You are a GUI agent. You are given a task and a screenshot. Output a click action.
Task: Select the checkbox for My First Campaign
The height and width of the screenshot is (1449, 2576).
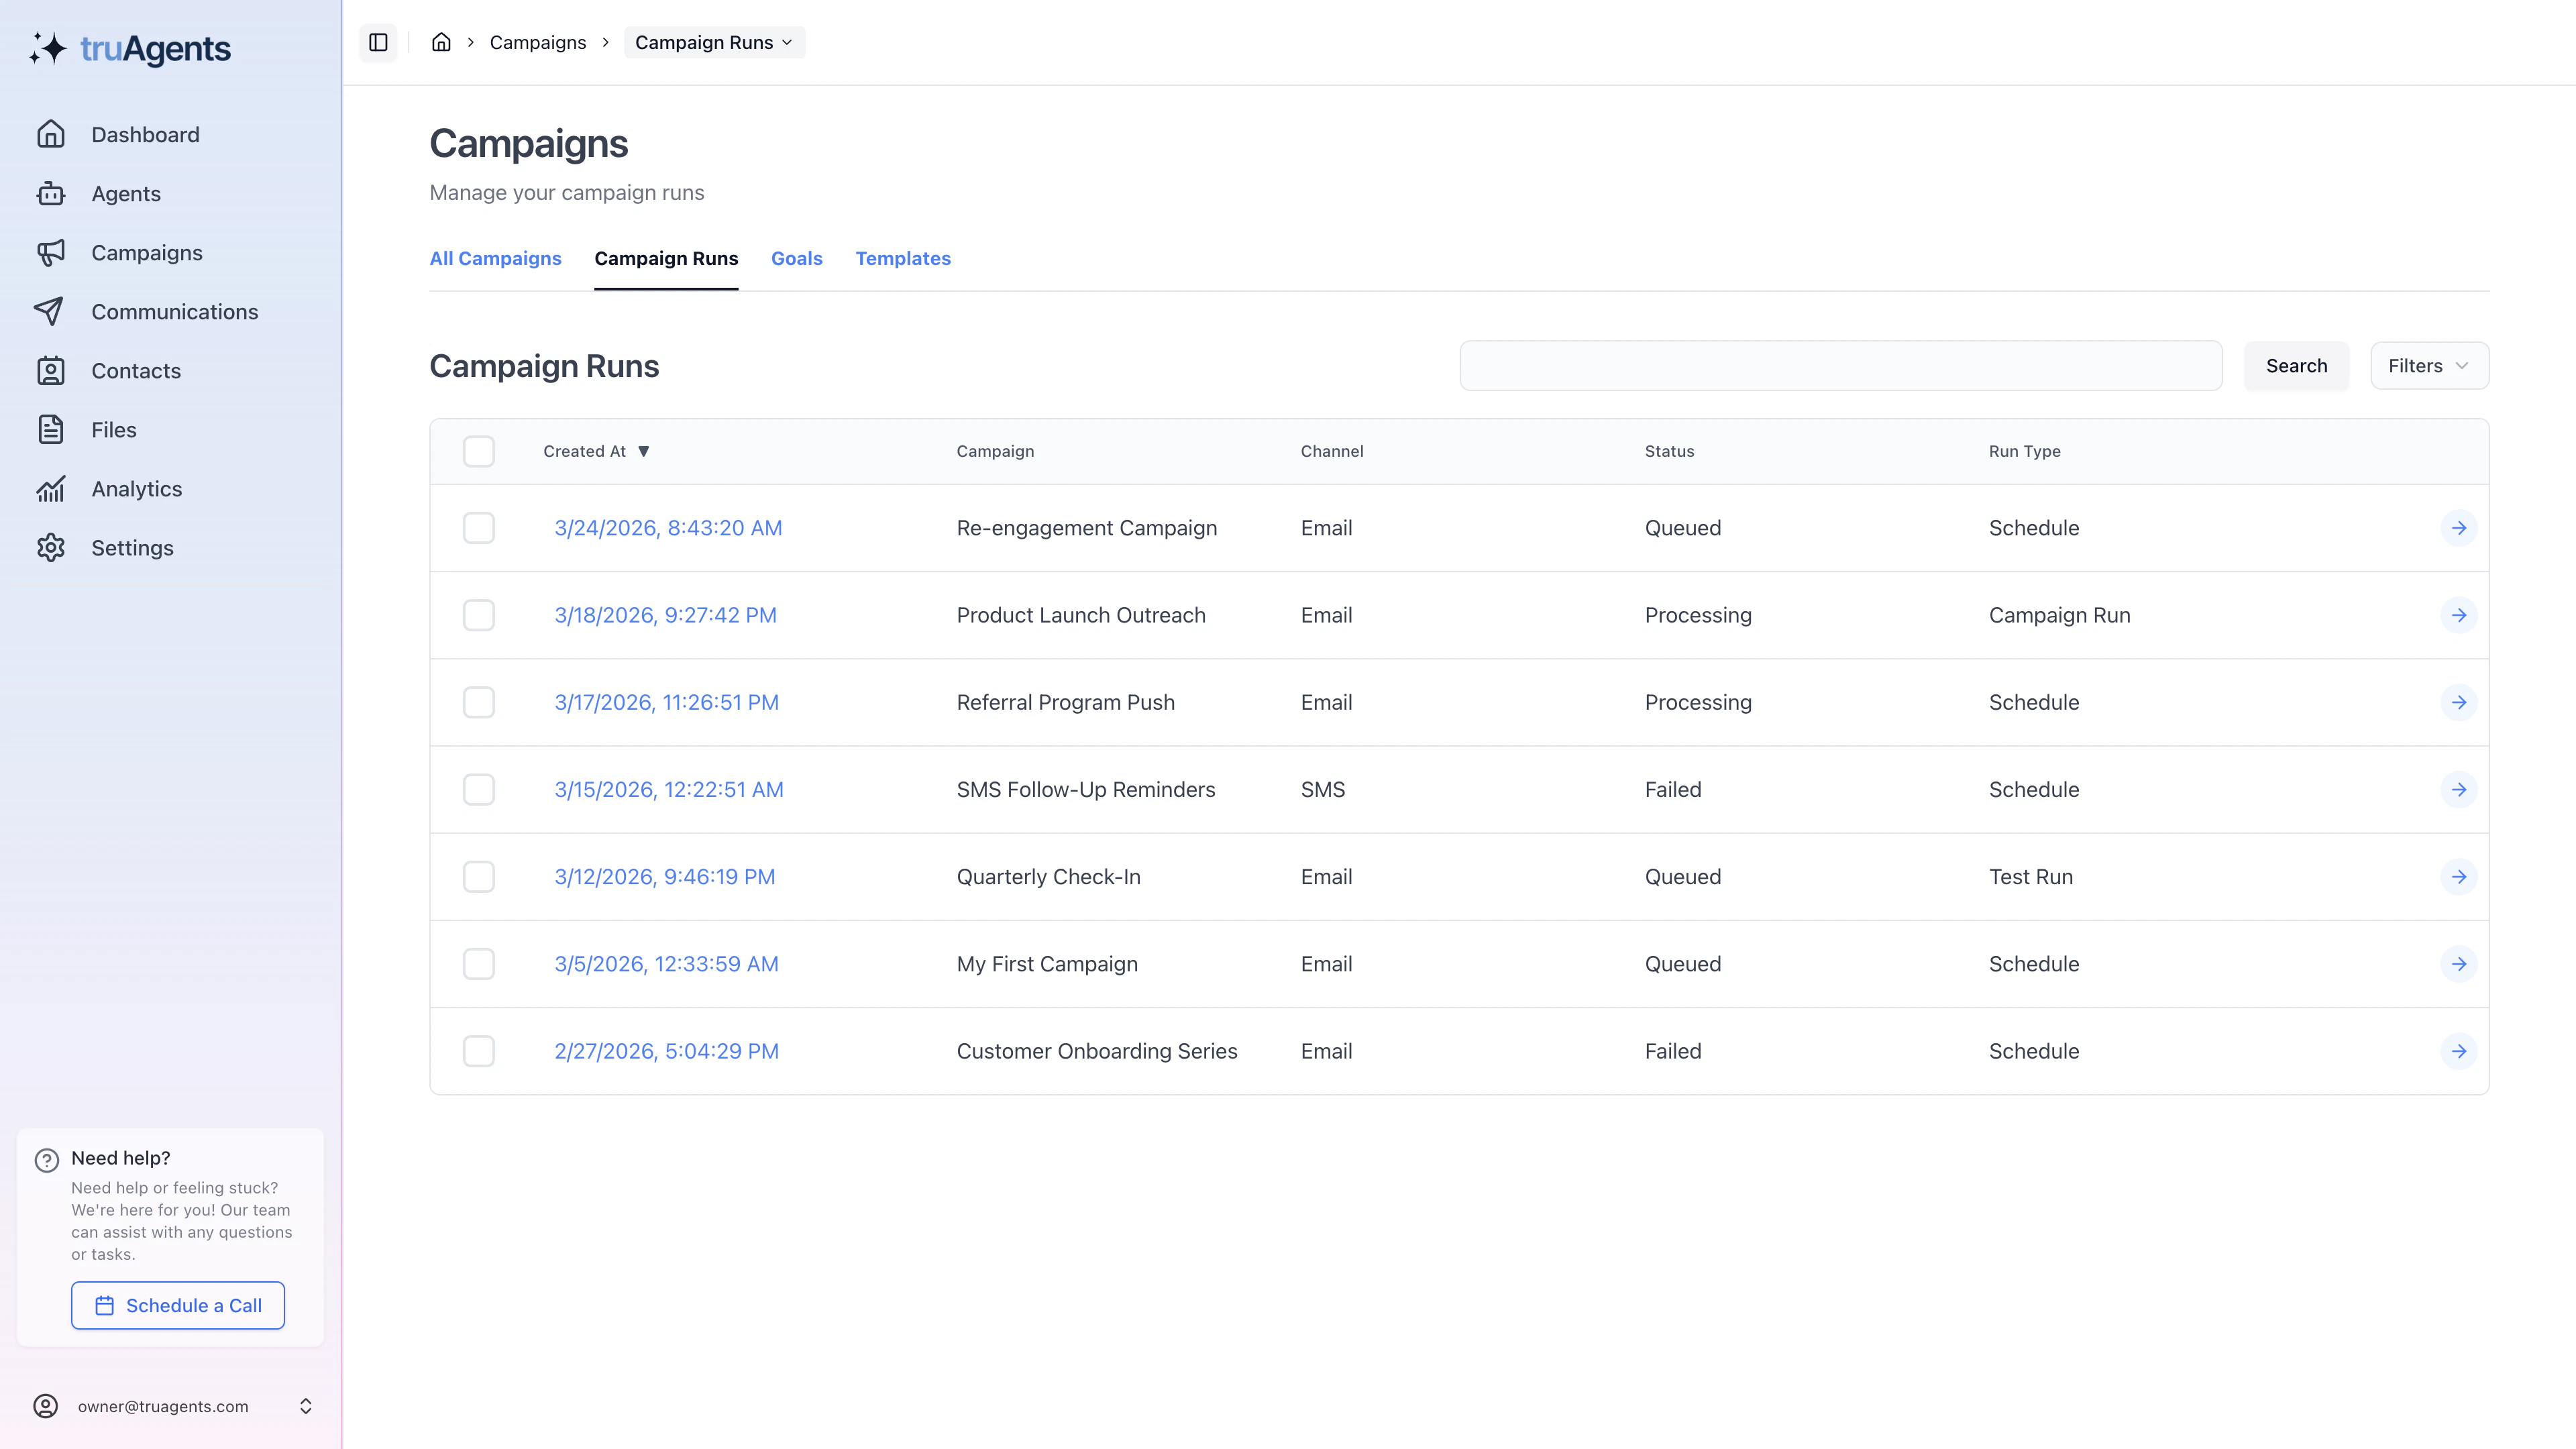[x=478, y=964]
